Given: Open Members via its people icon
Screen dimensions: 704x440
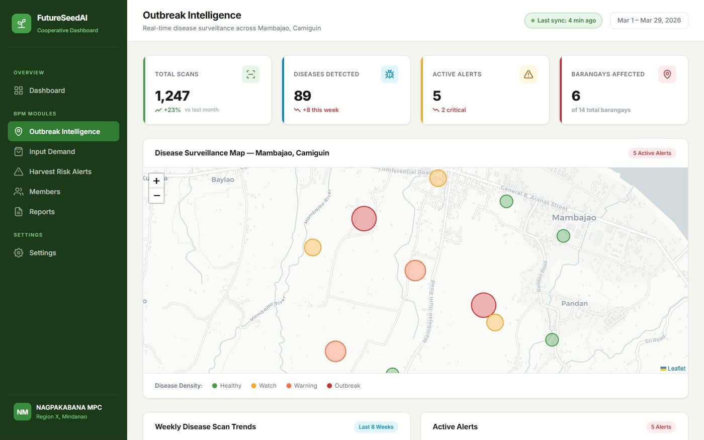Looking at the screenshot, I should coord(19,192).
